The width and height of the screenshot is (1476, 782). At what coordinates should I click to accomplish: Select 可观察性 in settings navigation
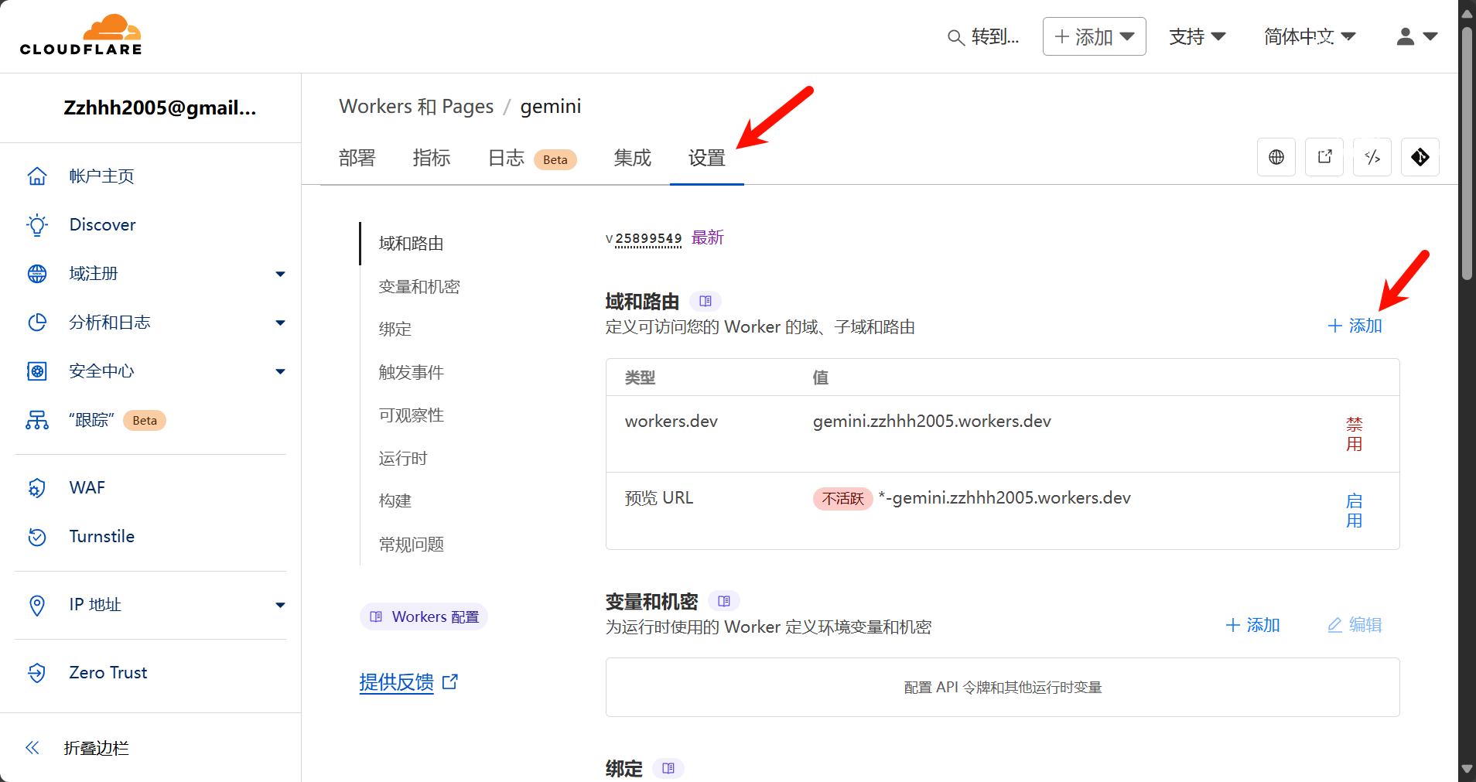tap(412, 415)
